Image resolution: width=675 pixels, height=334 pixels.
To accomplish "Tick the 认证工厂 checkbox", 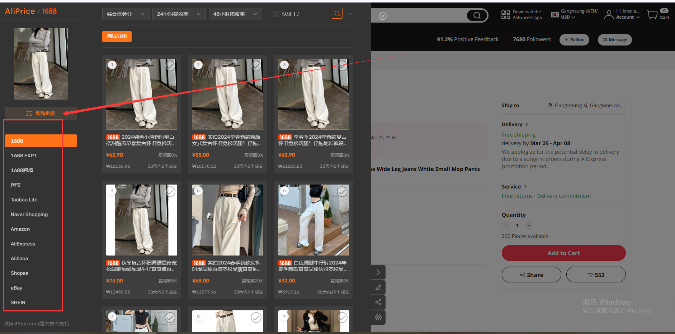I will (x=276, y=14).
